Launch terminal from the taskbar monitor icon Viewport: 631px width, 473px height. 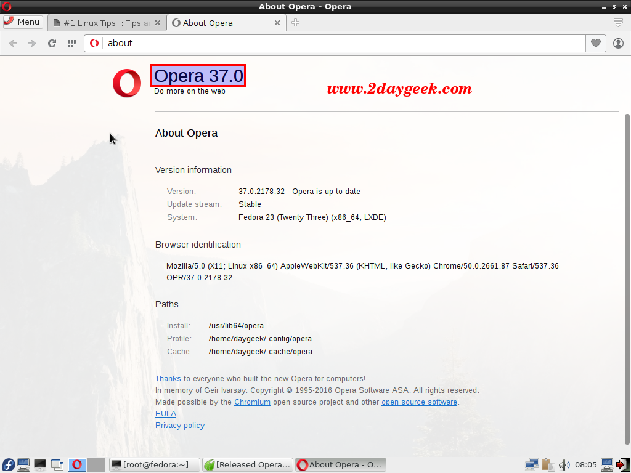[x=40, y=465]
